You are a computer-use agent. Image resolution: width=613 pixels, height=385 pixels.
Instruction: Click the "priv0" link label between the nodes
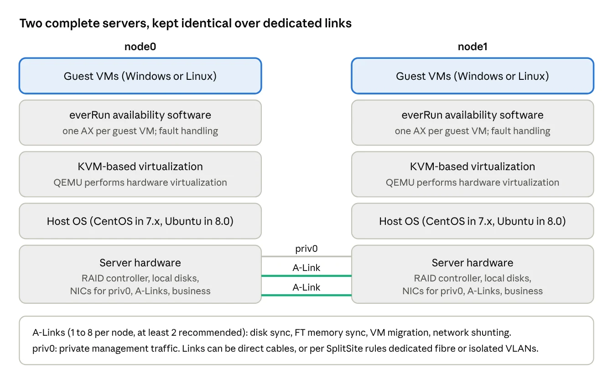click(306, 249)
